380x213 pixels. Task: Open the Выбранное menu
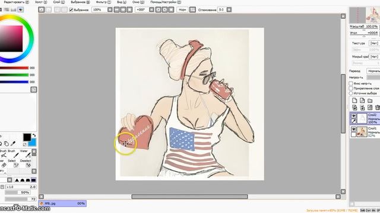pos(80,2)
